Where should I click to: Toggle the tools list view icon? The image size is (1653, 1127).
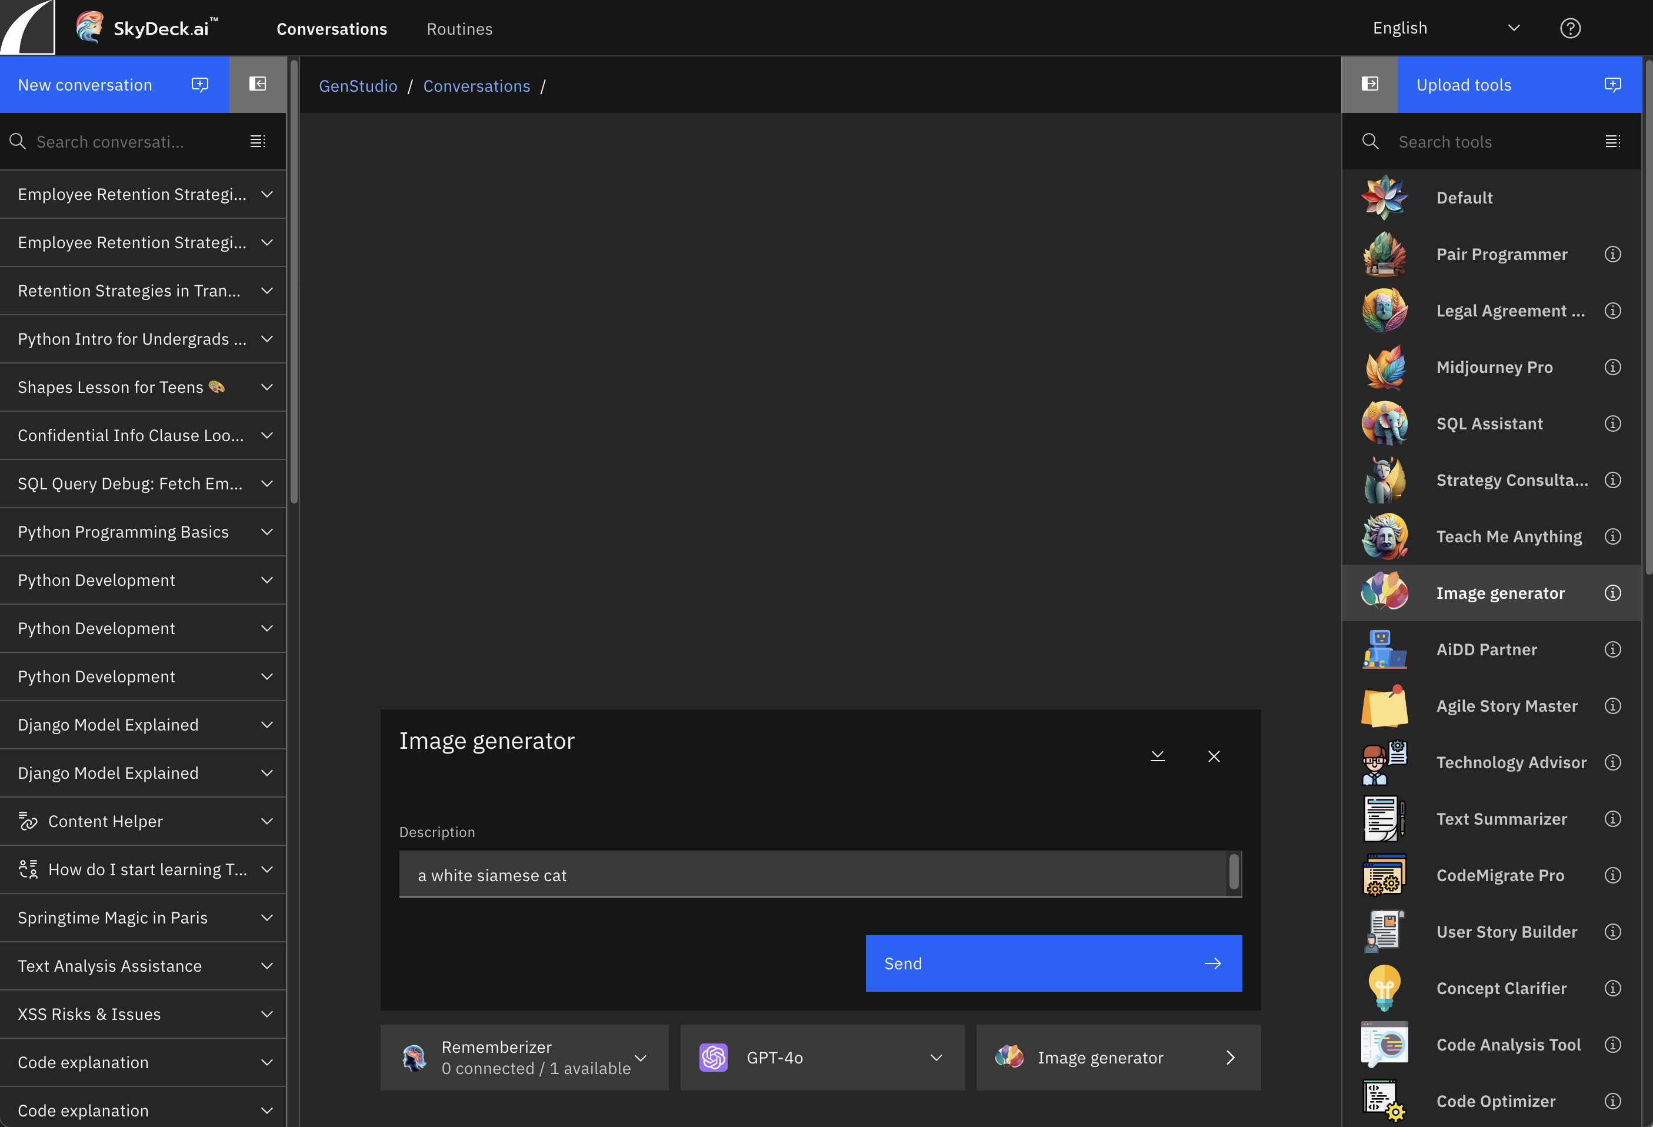pos(1612,141)
